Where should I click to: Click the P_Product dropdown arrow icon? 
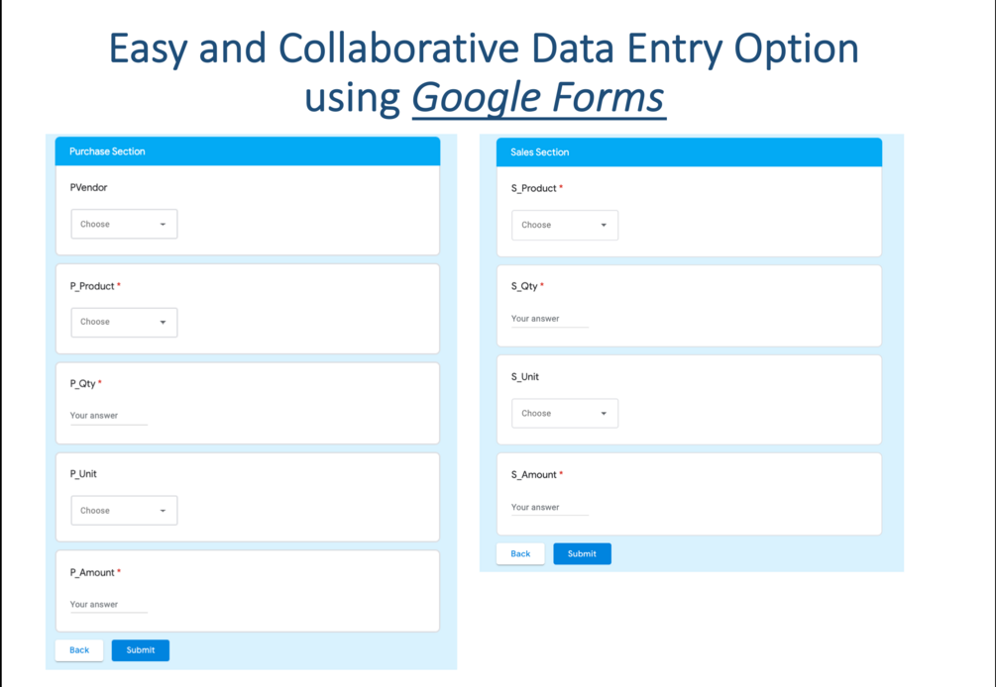tap(163, 323)
